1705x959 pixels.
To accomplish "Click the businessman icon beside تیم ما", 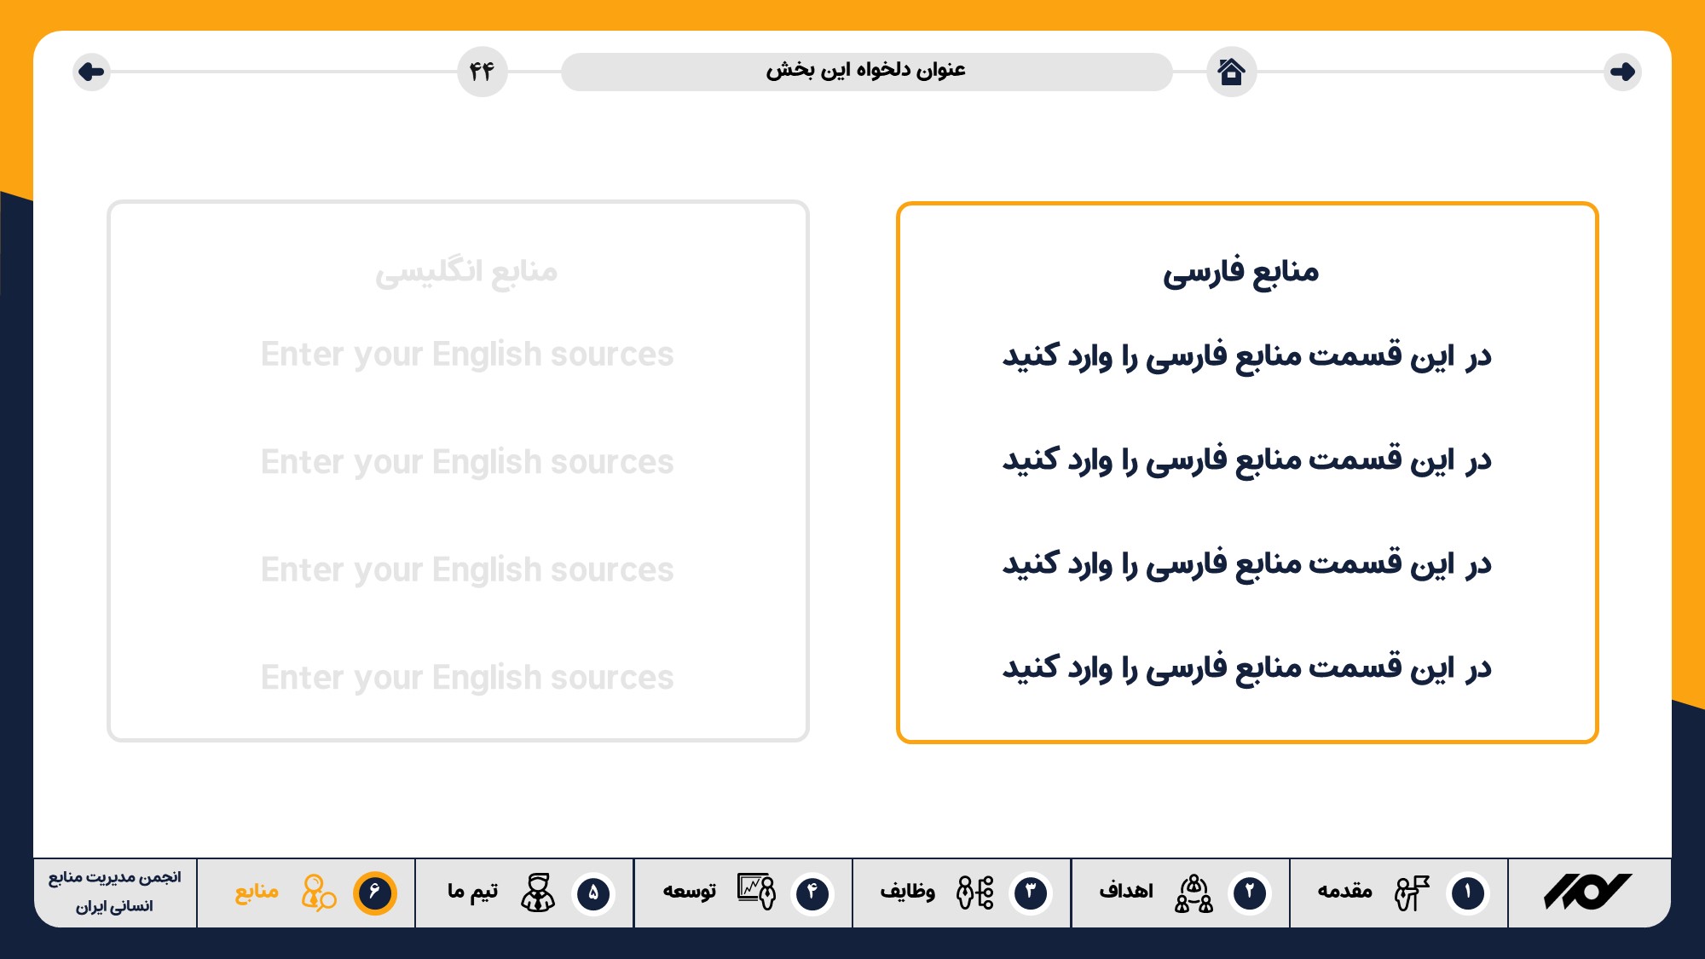I will tap(538, 893).
